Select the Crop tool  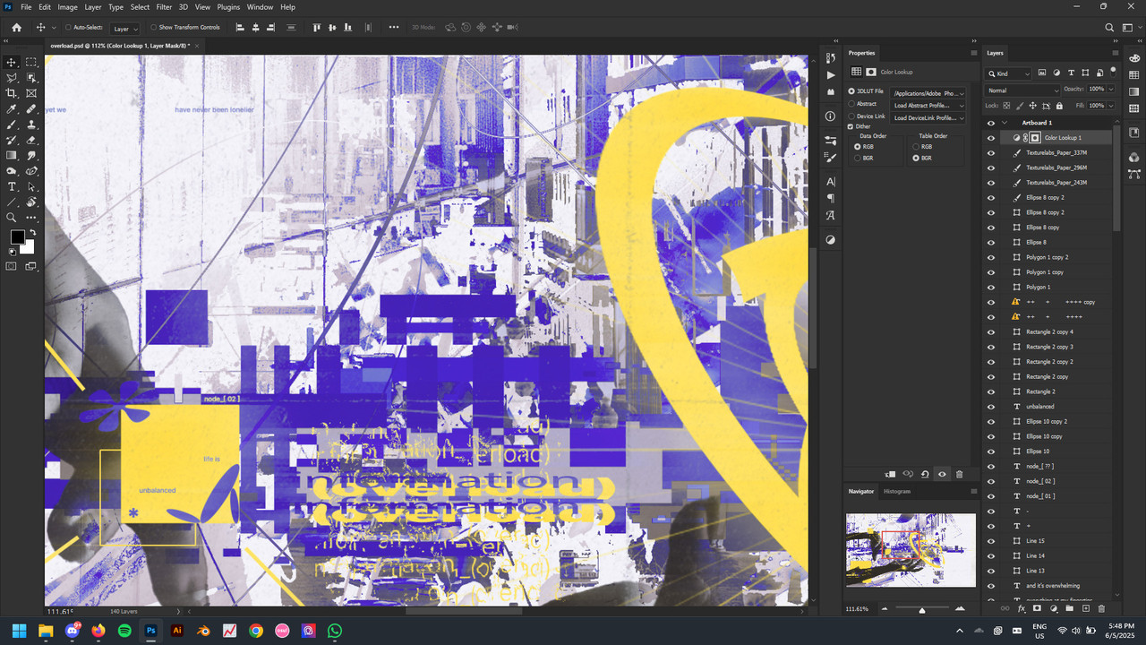(x=13, y=93)
